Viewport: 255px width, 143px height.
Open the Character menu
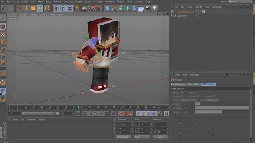coord(110,2)
